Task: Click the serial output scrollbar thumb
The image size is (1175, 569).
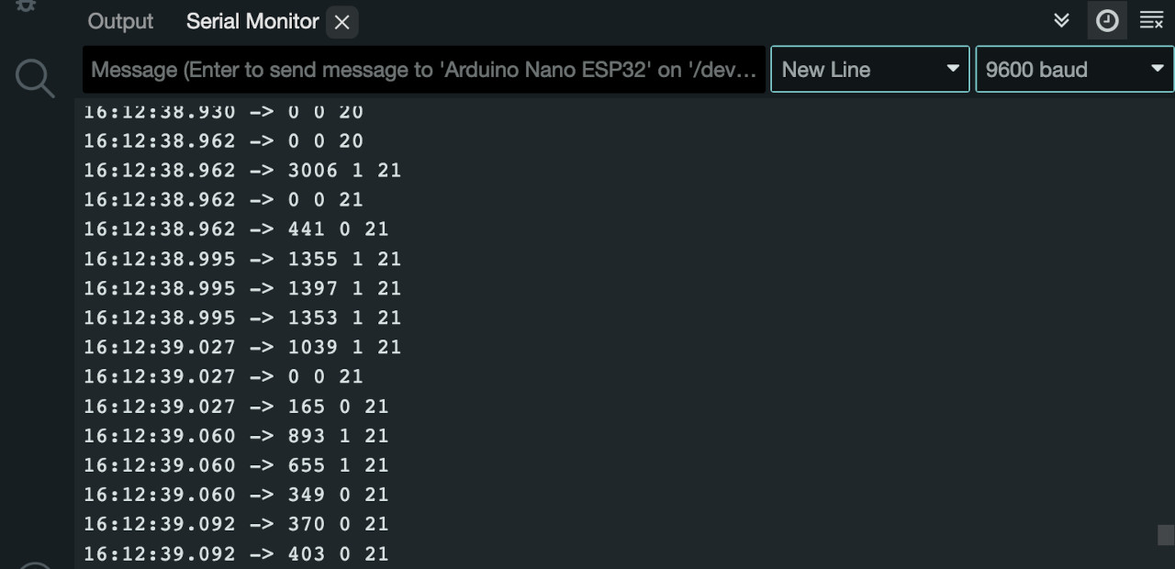Action: click(x=1166, y=535)
